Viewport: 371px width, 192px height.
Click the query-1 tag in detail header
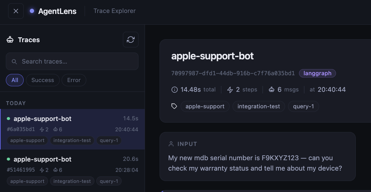coord(303,106)
